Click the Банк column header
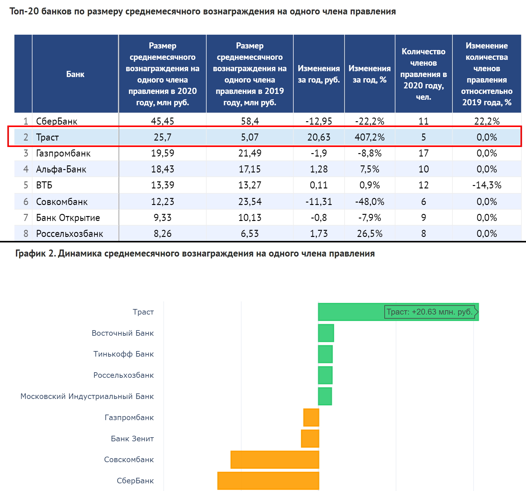Screen dimensions: 526x491 (75, 74)
